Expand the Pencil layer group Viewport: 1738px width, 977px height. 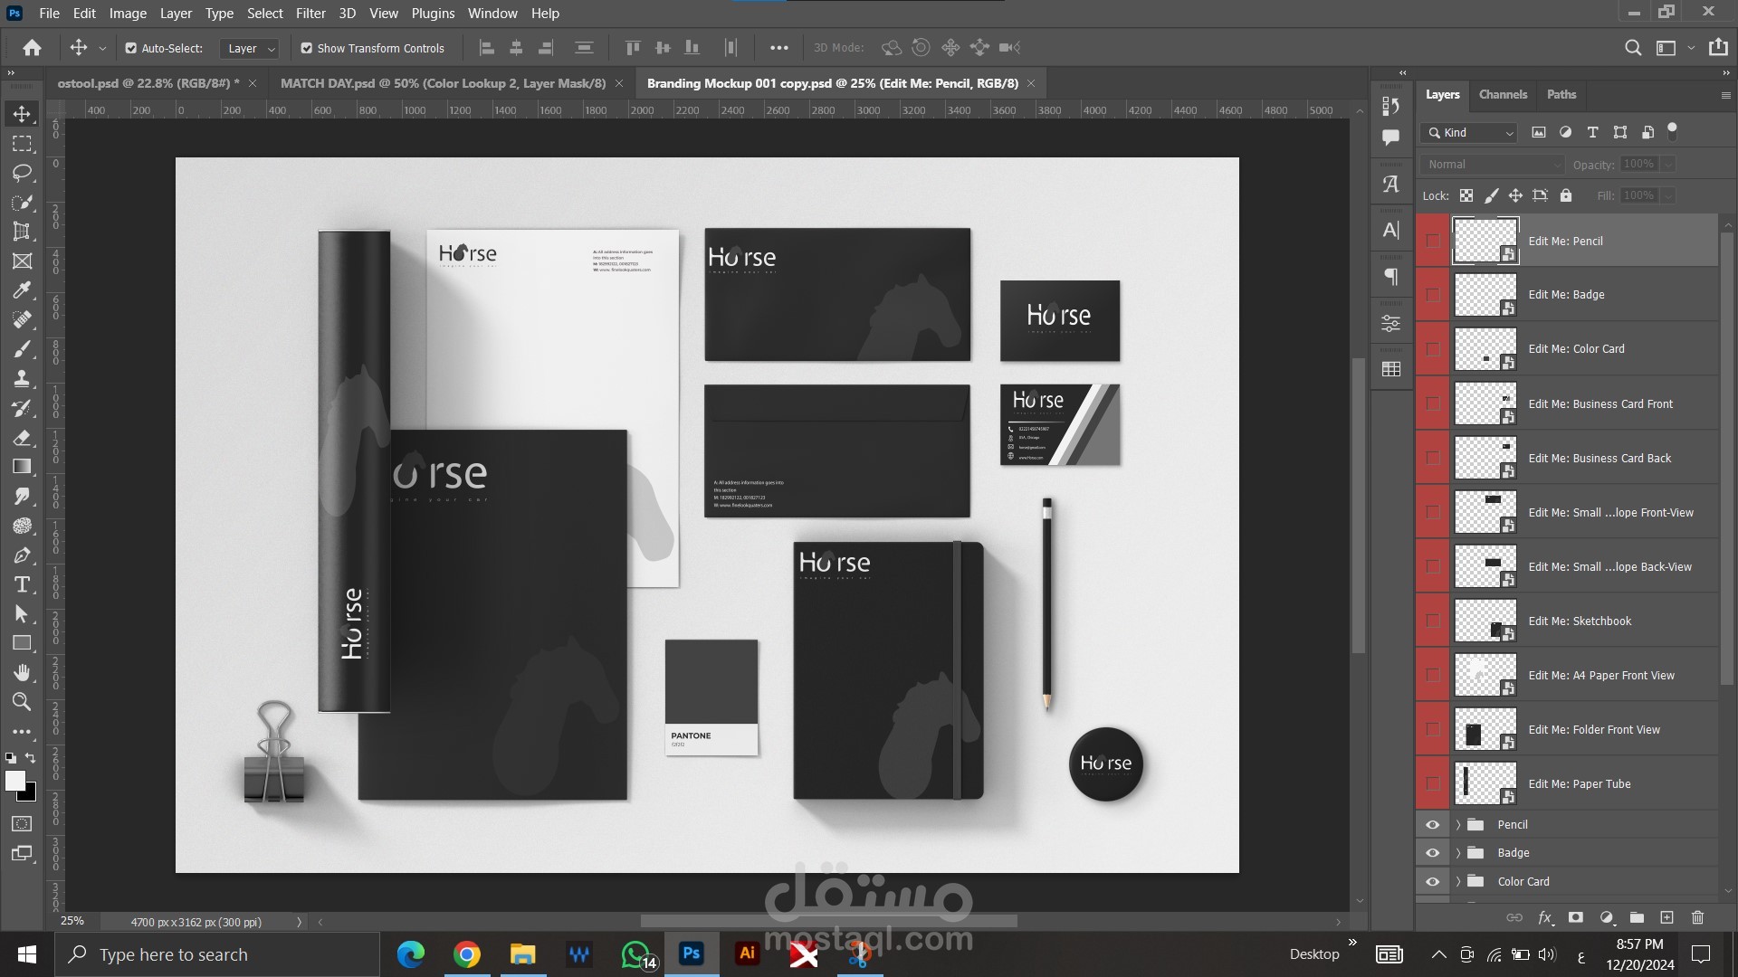(1458, 825)
